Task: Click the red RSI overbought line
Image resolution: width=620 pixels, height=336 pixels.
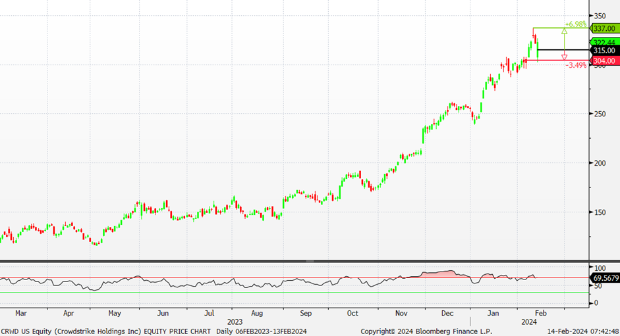Action: point(295,278)
